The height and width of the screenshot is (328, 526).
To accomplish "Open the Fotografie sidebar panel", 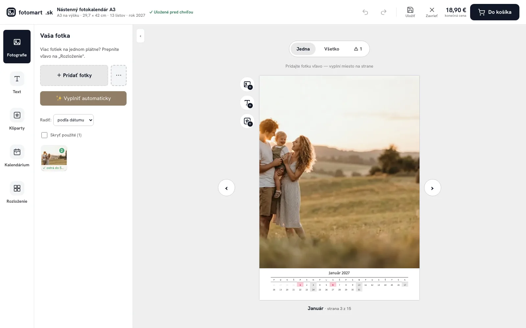I will tap(17, 47).
